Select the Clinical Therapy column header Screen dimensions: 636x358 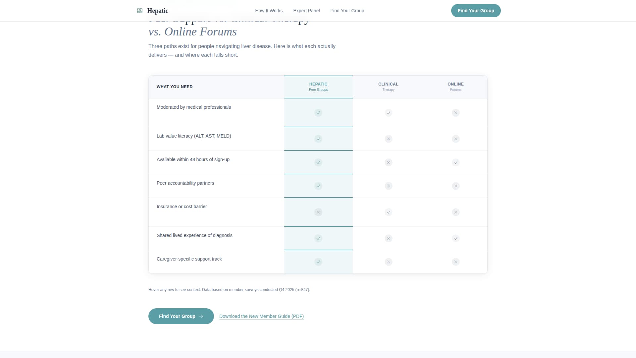pyautogui.click(x=389, y=87)
